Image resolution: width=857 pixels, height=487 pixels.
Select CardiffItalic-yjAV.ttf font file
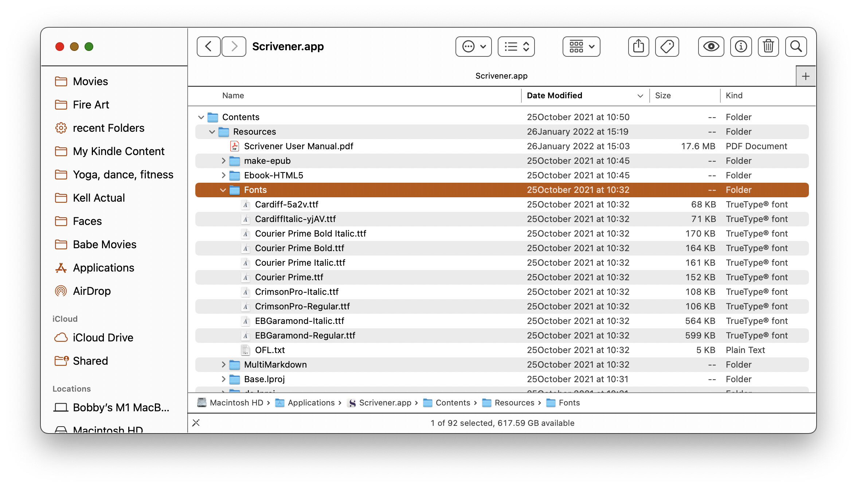[502, 219]
